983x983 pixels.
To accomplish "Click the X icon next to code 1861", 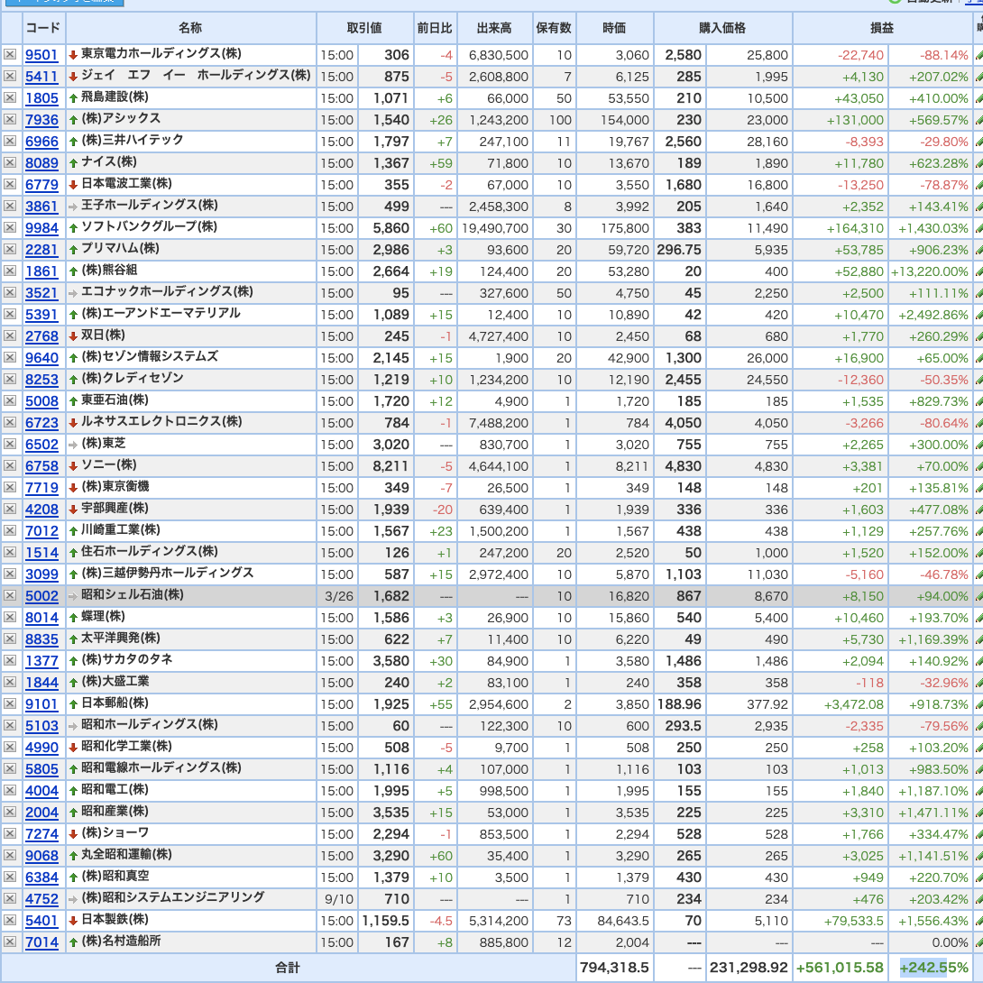I will (9, 271).
